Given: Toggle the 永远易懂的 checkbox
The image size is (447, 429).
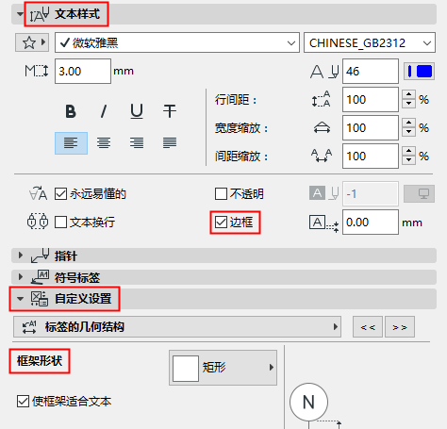Looking at the screenshot, I should pyautogui.click(x=60, y=194).
